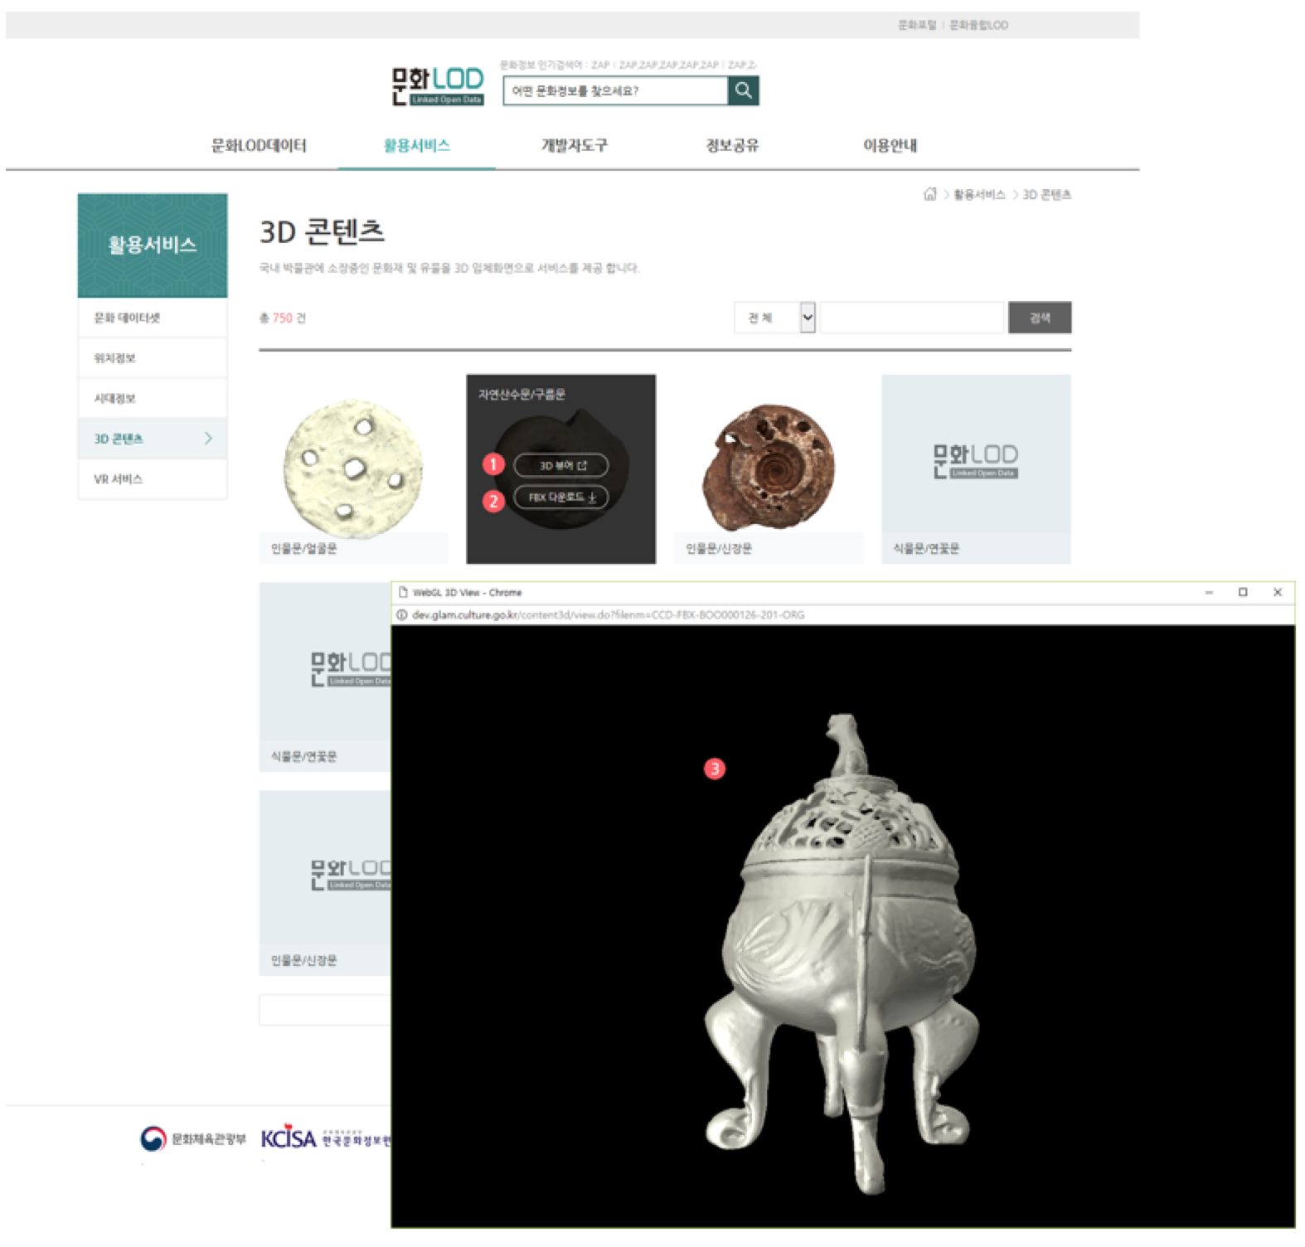Open the 개발자도구 menu item
Screen dimensions: 1305x1247
pos(574,146)
